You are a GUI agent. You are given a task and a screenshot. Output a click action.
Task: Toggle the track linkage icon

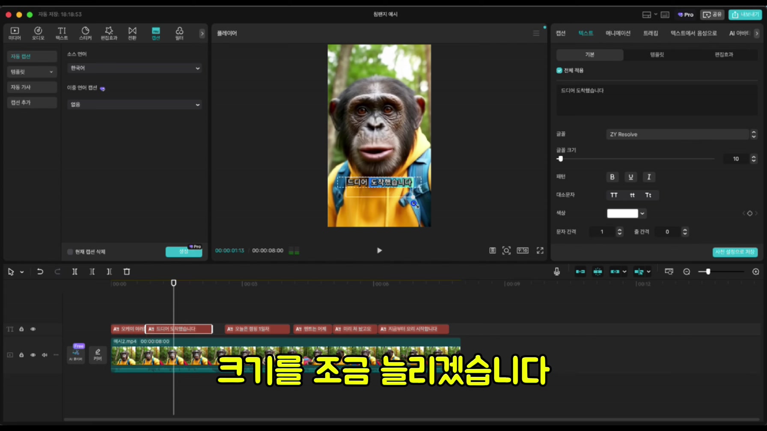(615, 271)
